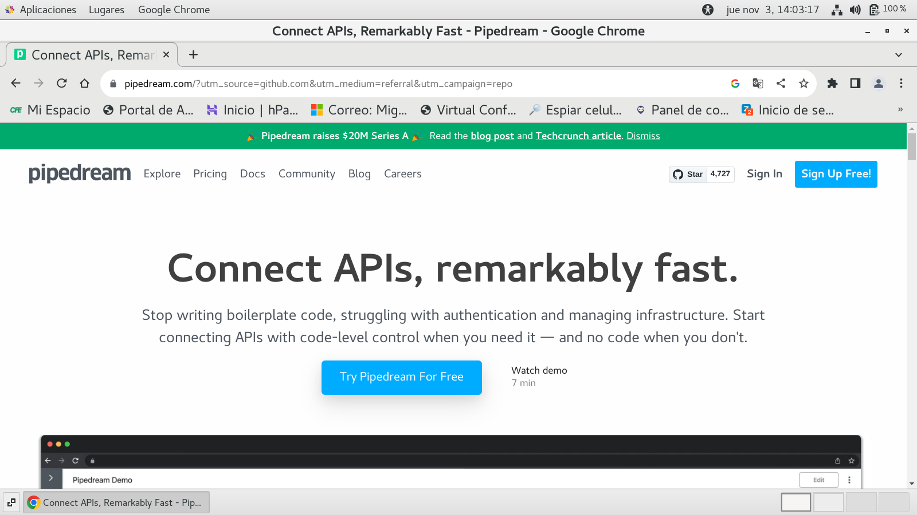
Task: Click the page vertical scrollbar thumb
Action: [912, 146]
